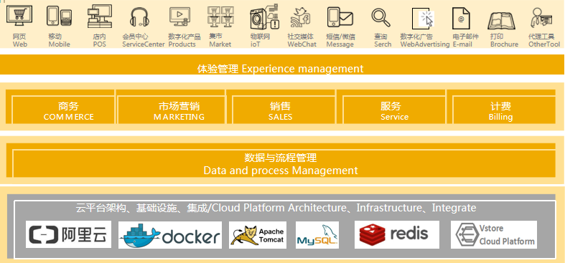Viewport: 565px width, 263px height.
Task: Click the Experience management bar
Action: click(x=281, y=64)
